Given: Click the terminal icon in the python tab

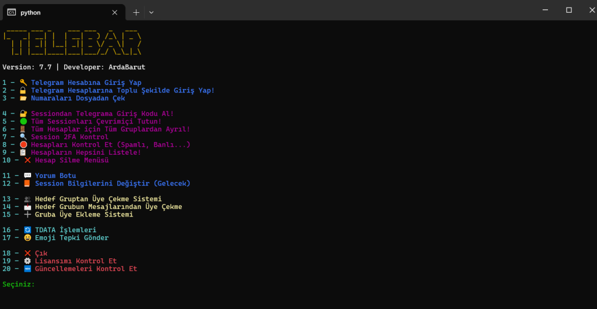Looking at the screenshot, I should point(11,12).
